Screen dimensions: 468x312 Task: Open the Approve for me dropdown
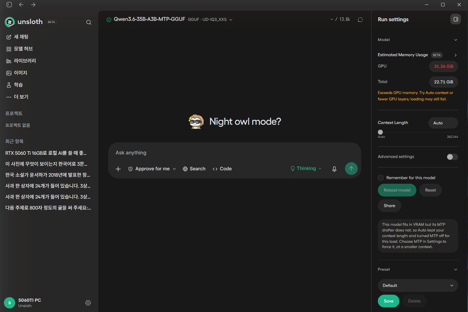pyautogui.click(x=152, y=169)
